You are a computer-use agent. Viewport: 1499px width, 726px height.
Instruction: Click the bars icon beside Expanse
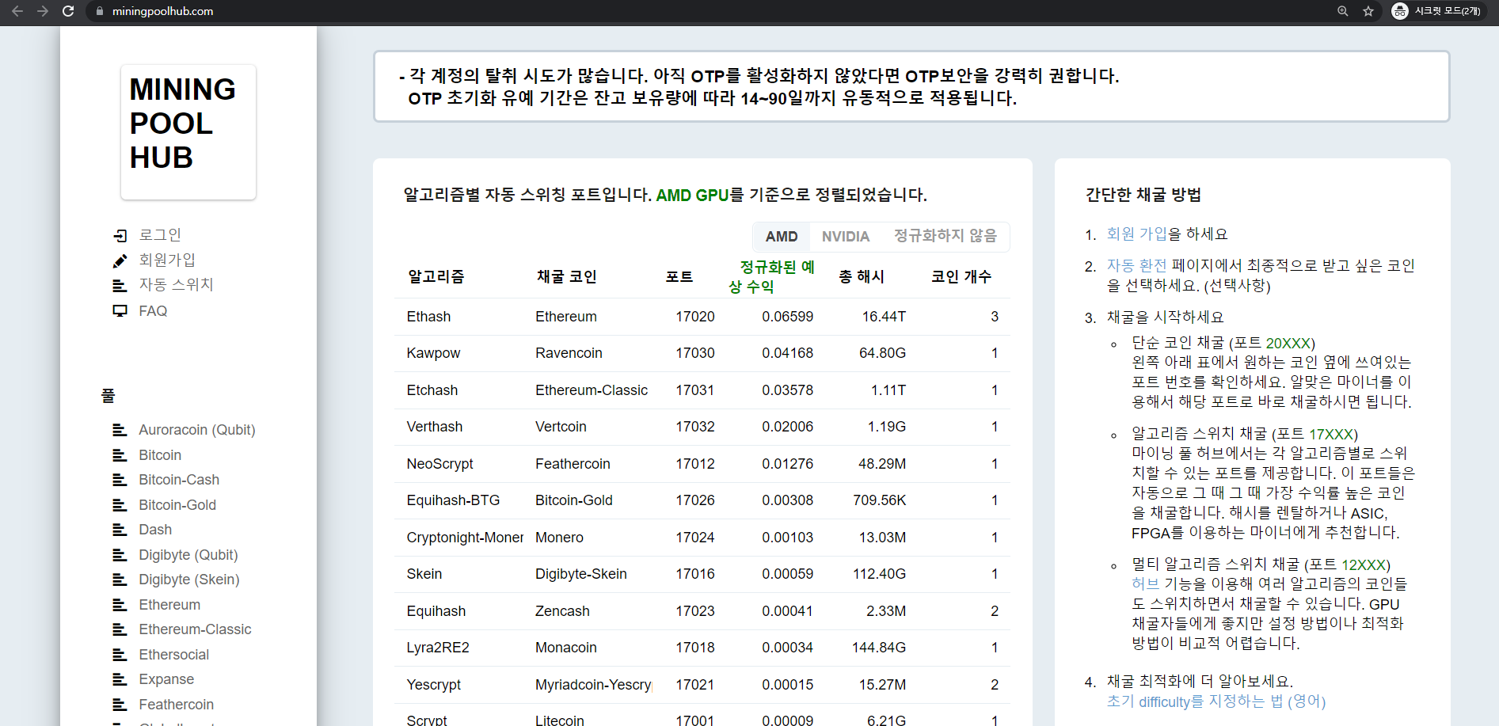tap(120, 679)
